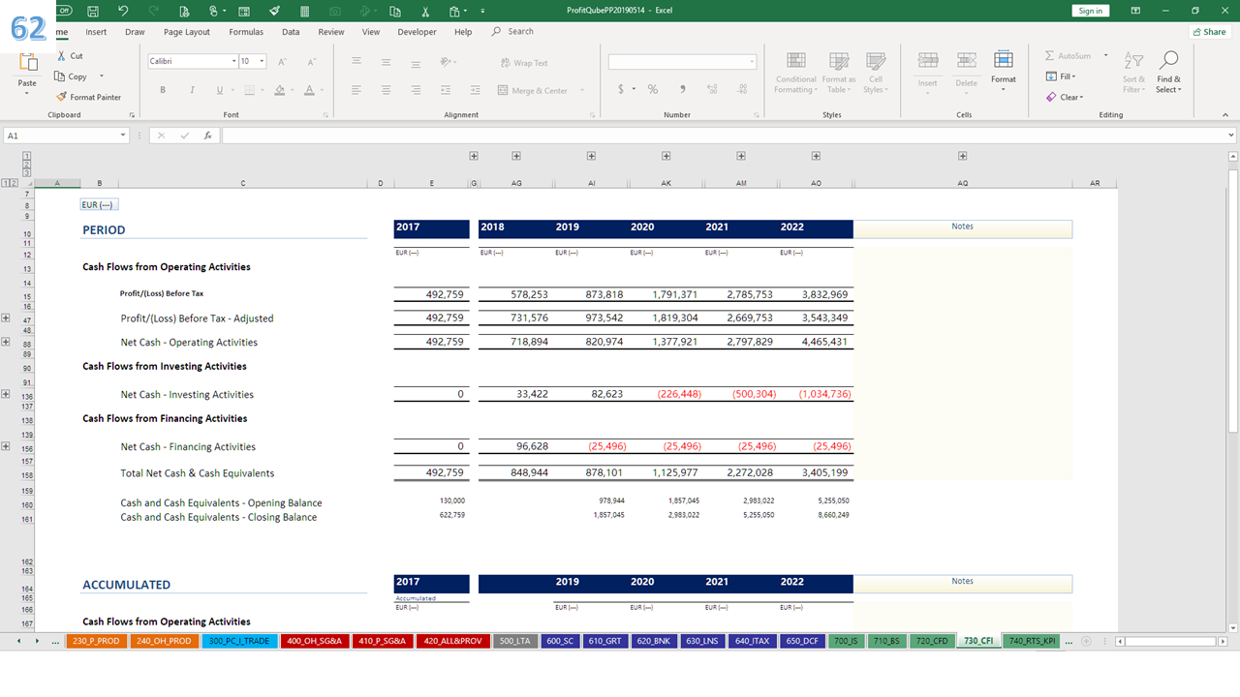
Task: Open the font name dropdown
Action: click(x=234, y=61)
